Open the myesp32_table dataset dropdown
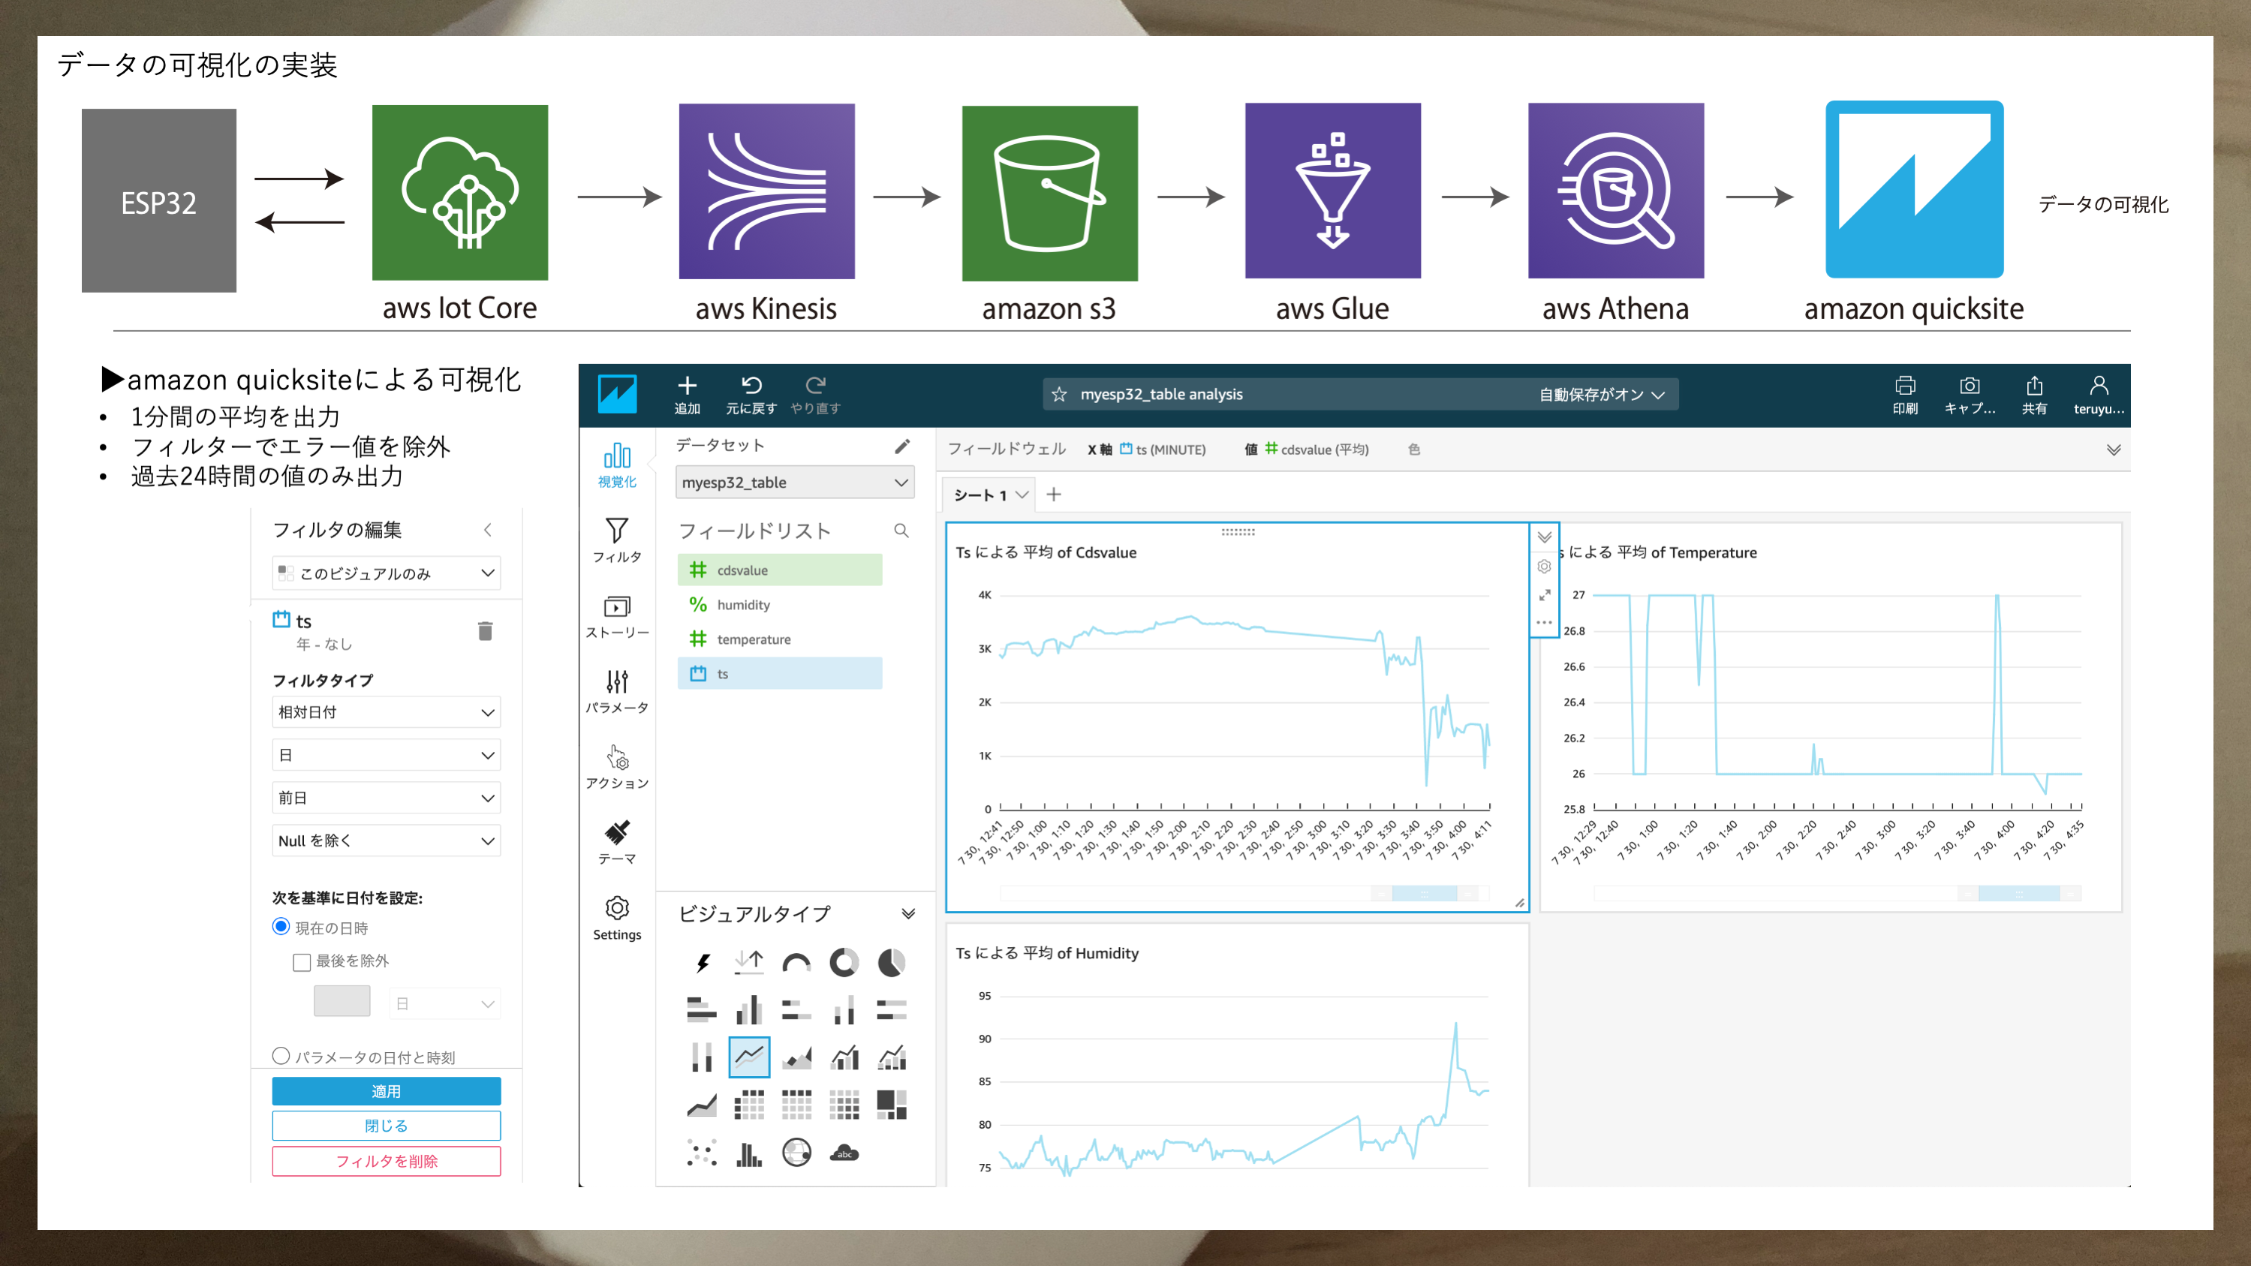This screenshot has width=2251, height=1266. pos(794,483)
